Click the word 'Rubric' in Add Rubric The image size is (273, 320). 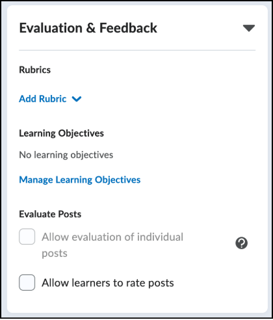(x=53, y=99)
